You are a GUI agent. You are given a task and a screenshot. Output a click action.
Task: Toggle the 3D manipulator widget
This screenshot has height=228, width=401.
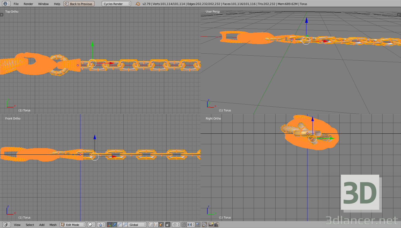(109, 225)
